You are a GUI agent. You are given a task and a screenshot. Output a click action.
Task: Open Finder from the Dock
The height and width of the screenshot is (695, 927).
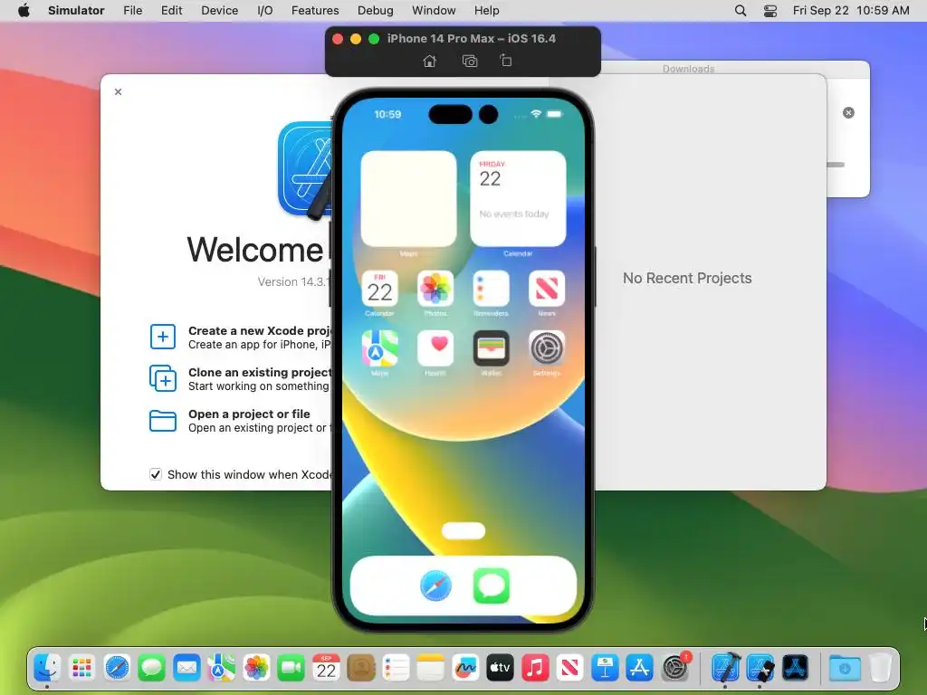coord(47,668)
